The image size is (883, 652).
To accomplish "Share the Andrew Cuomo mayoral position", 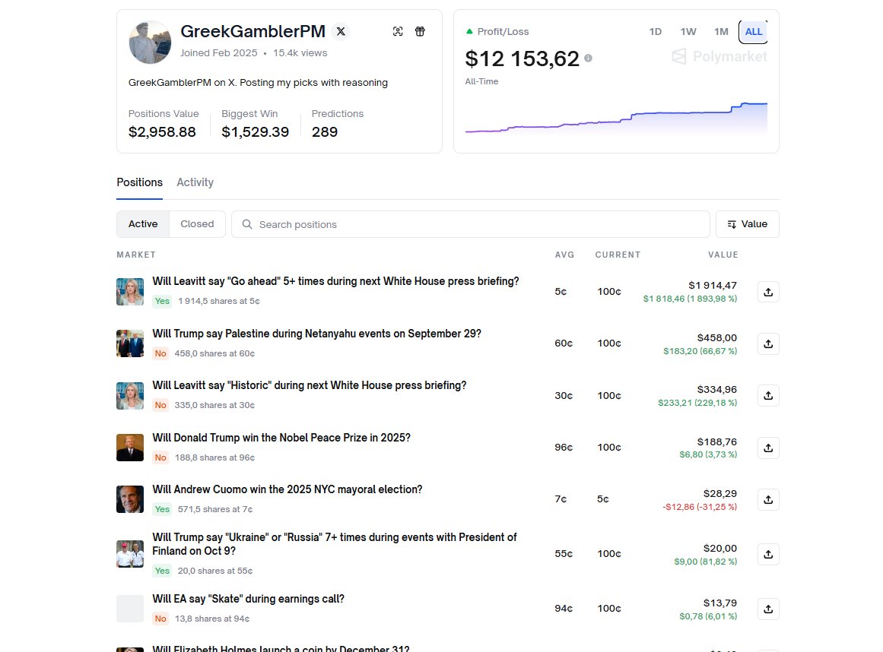I will pos(768,499).
